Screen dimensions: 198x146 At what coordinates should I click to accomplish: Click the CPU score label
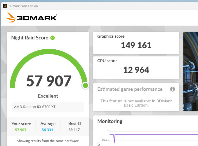107,61
